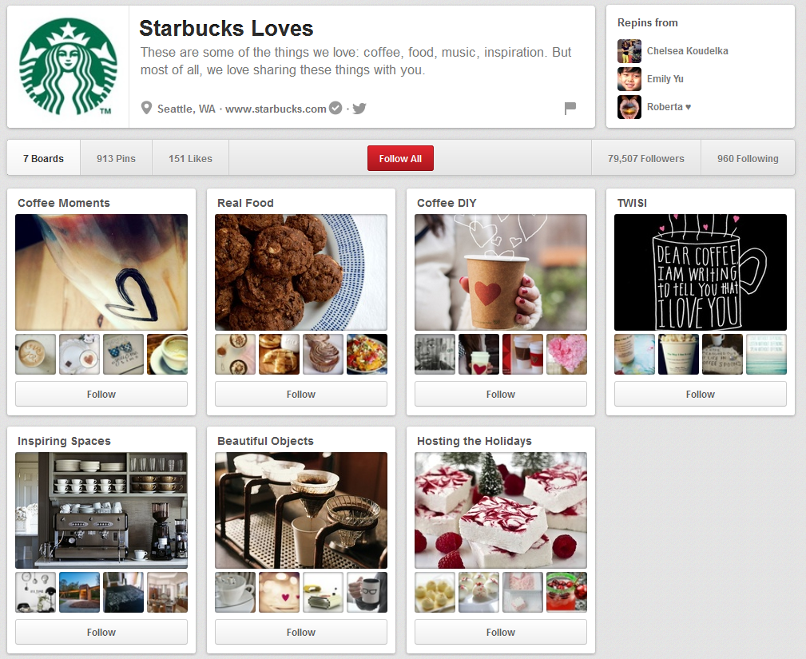Click the location pin icon
Screen dimensions: 806x659
pyautogui.click(x=146, y=108)
